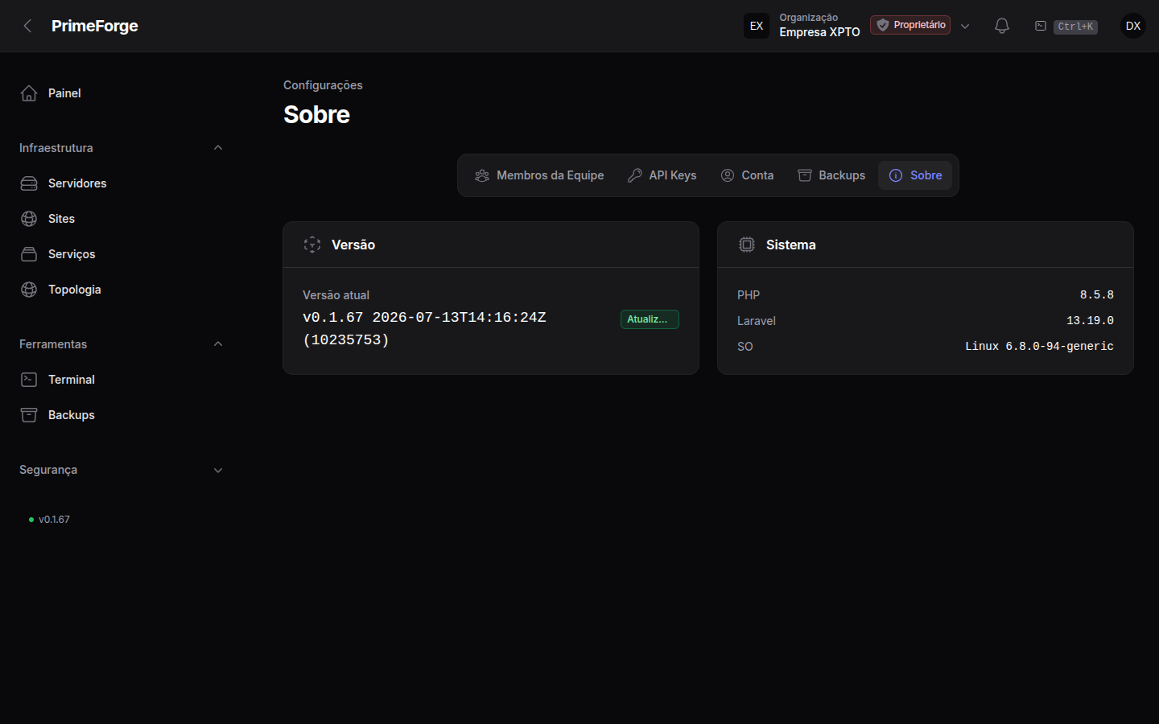Open the DX user avatar menu
The height and width of the screenshot is (724, 1159).
click(1133, 26)
